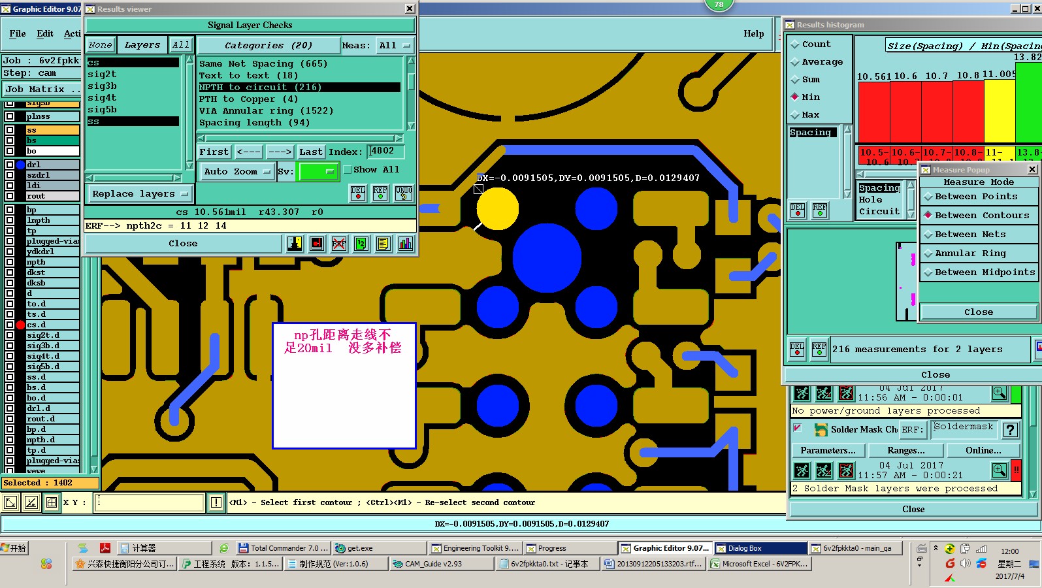Viewport: 1042px width, 588px height.
Task: Click the question mark help icon
Action: pyautogui.click(x=1010, y=430)
